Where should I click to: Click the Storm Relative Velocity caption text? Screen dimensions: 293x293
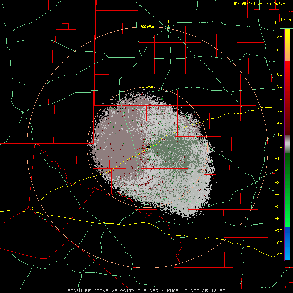[x=146, y=291]
